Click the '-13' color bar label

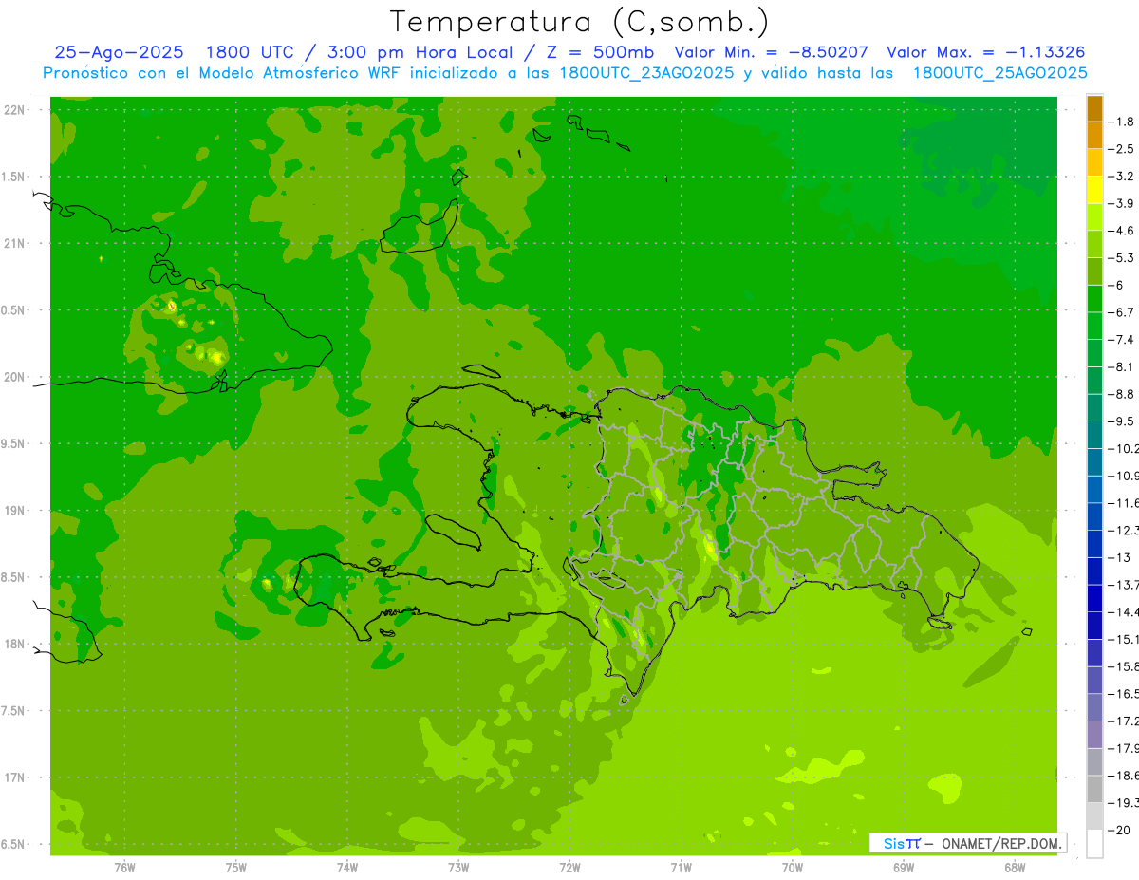click(x=1120, y=557)
